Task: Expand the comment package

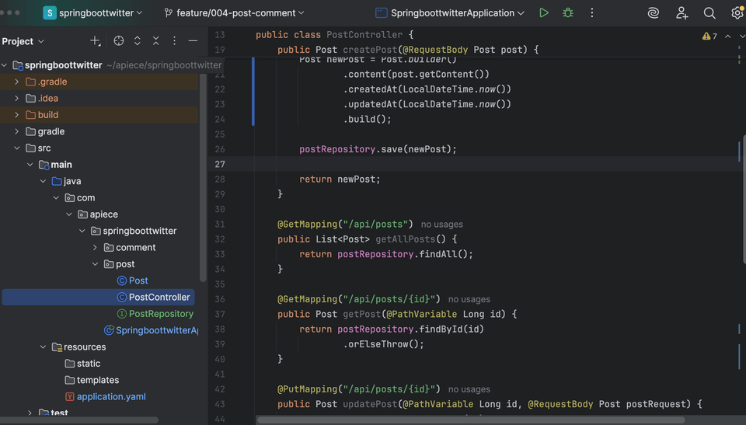Action: click(95, 248)
